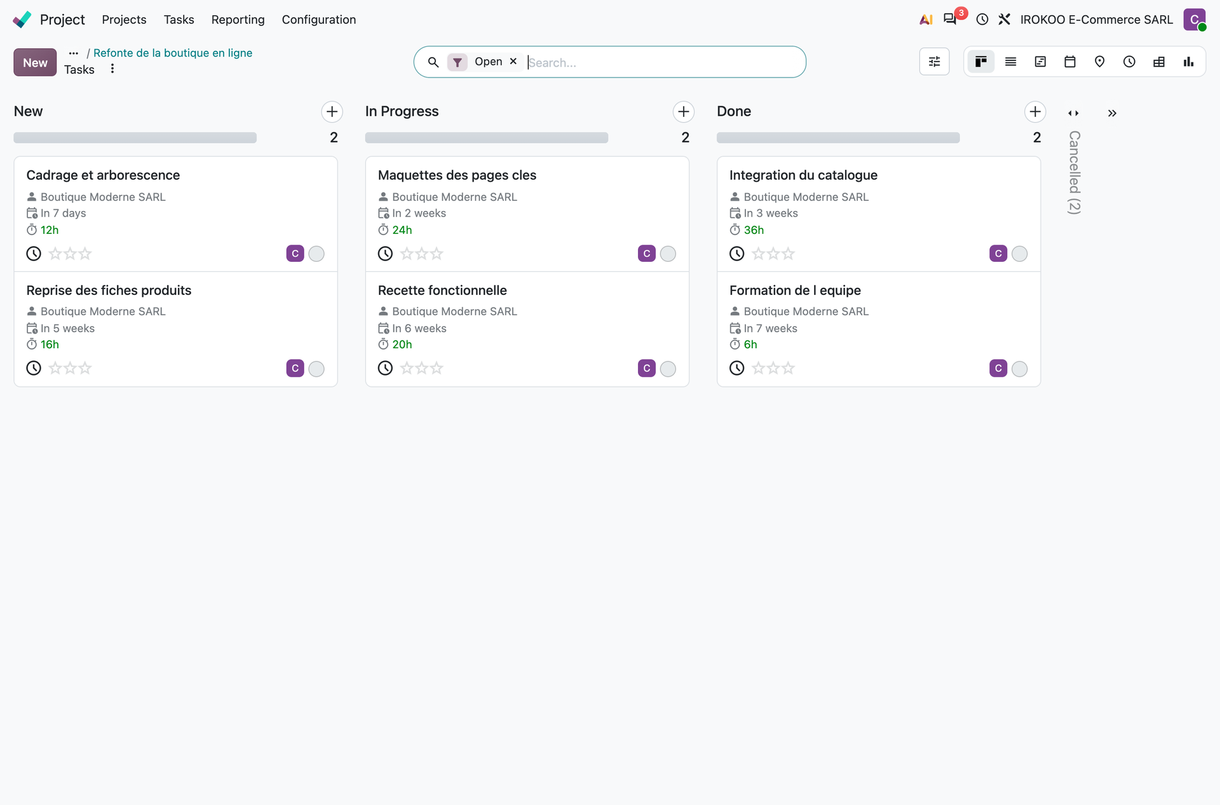1220x805 pixels.
Task: Click the New task button
Action: click(35, 62)
